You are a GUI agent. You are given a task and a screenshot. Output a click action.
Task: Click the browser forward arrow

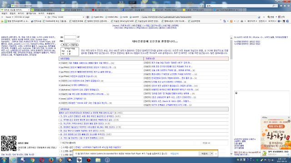point(8,6)
